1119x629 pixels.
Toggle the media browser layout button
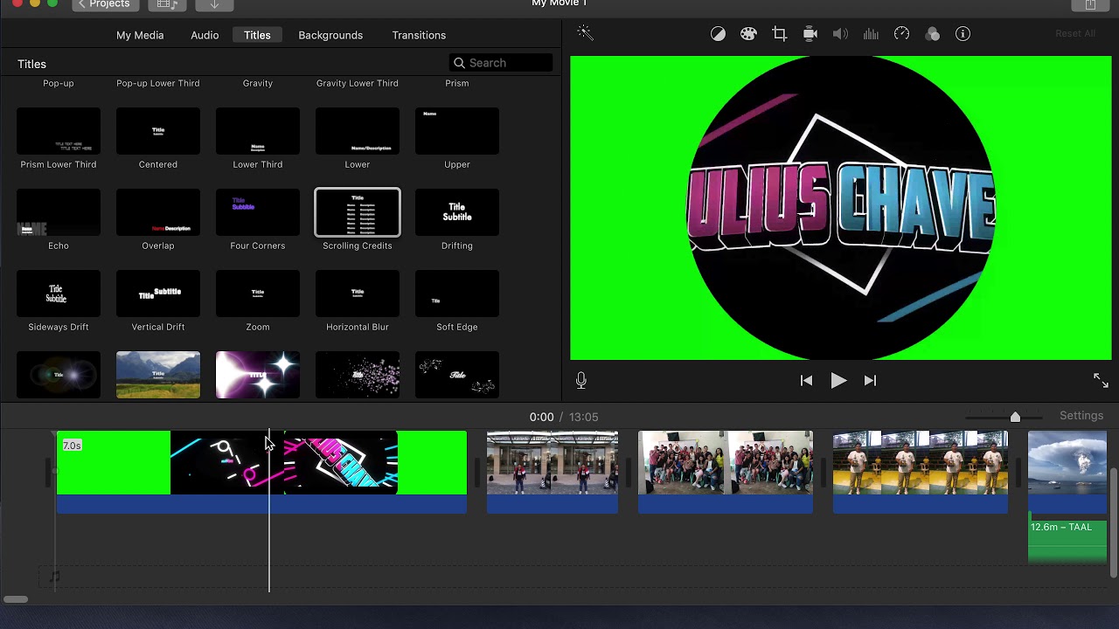pos(167,4)
